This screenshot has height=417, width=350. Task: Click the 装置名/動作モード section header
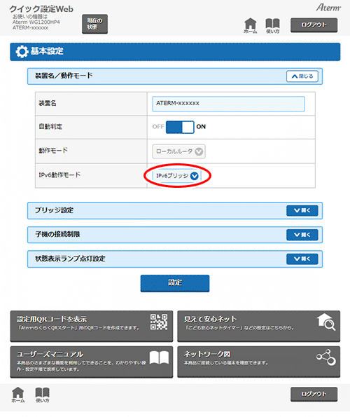[175, 76]
